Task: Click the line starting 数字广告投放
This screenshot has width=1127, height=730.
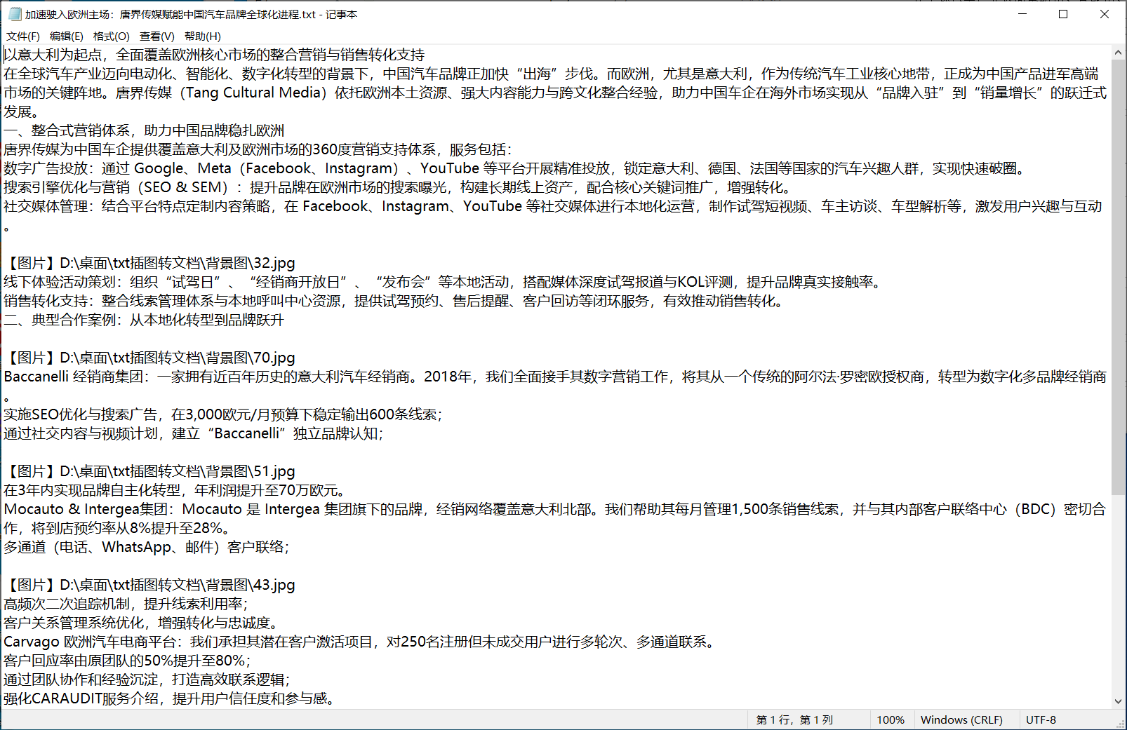Action: coord(516,168)
